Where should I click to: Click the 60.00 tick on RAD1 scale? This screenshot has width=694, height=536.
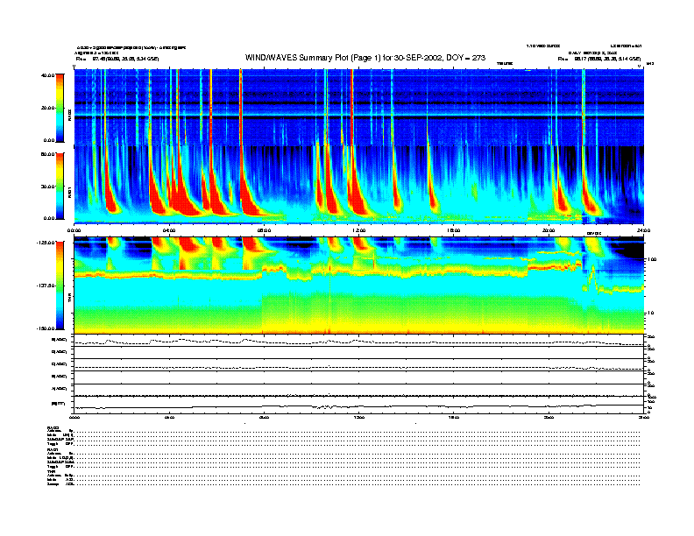click(x=47, y=154)
